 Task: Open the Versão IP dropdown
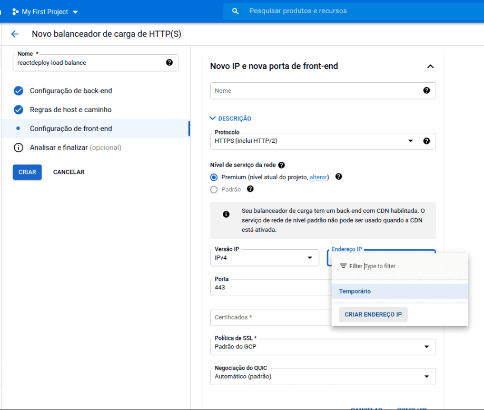[264, 258]
